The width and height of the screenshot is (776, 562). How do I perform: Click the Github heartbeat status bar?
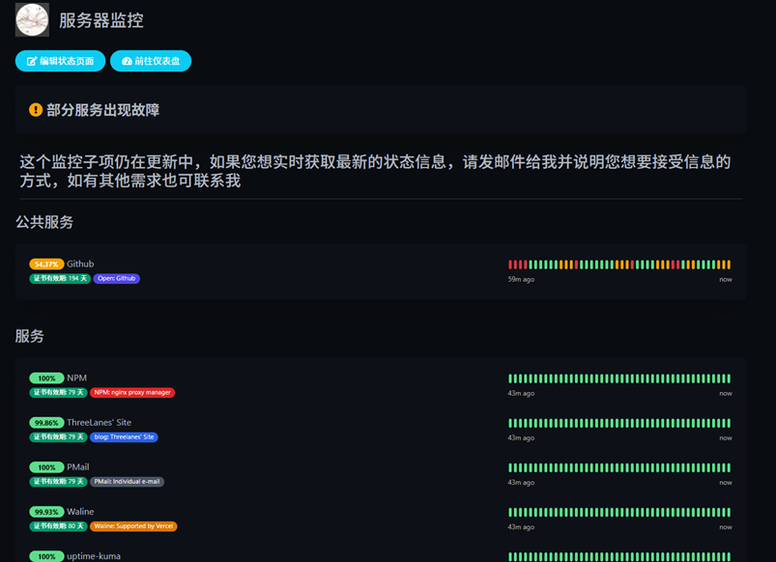[x=619, y=265]
